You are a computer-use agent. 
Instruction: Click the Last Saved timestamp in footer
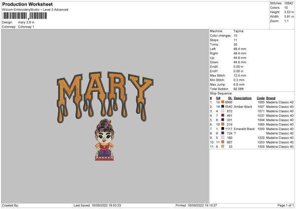click(97, 206)
